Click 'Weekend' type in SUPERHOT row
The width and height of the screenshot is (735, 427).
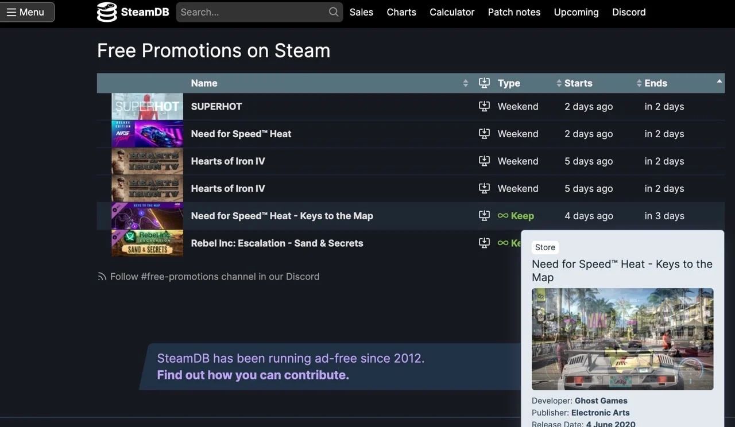518,106
